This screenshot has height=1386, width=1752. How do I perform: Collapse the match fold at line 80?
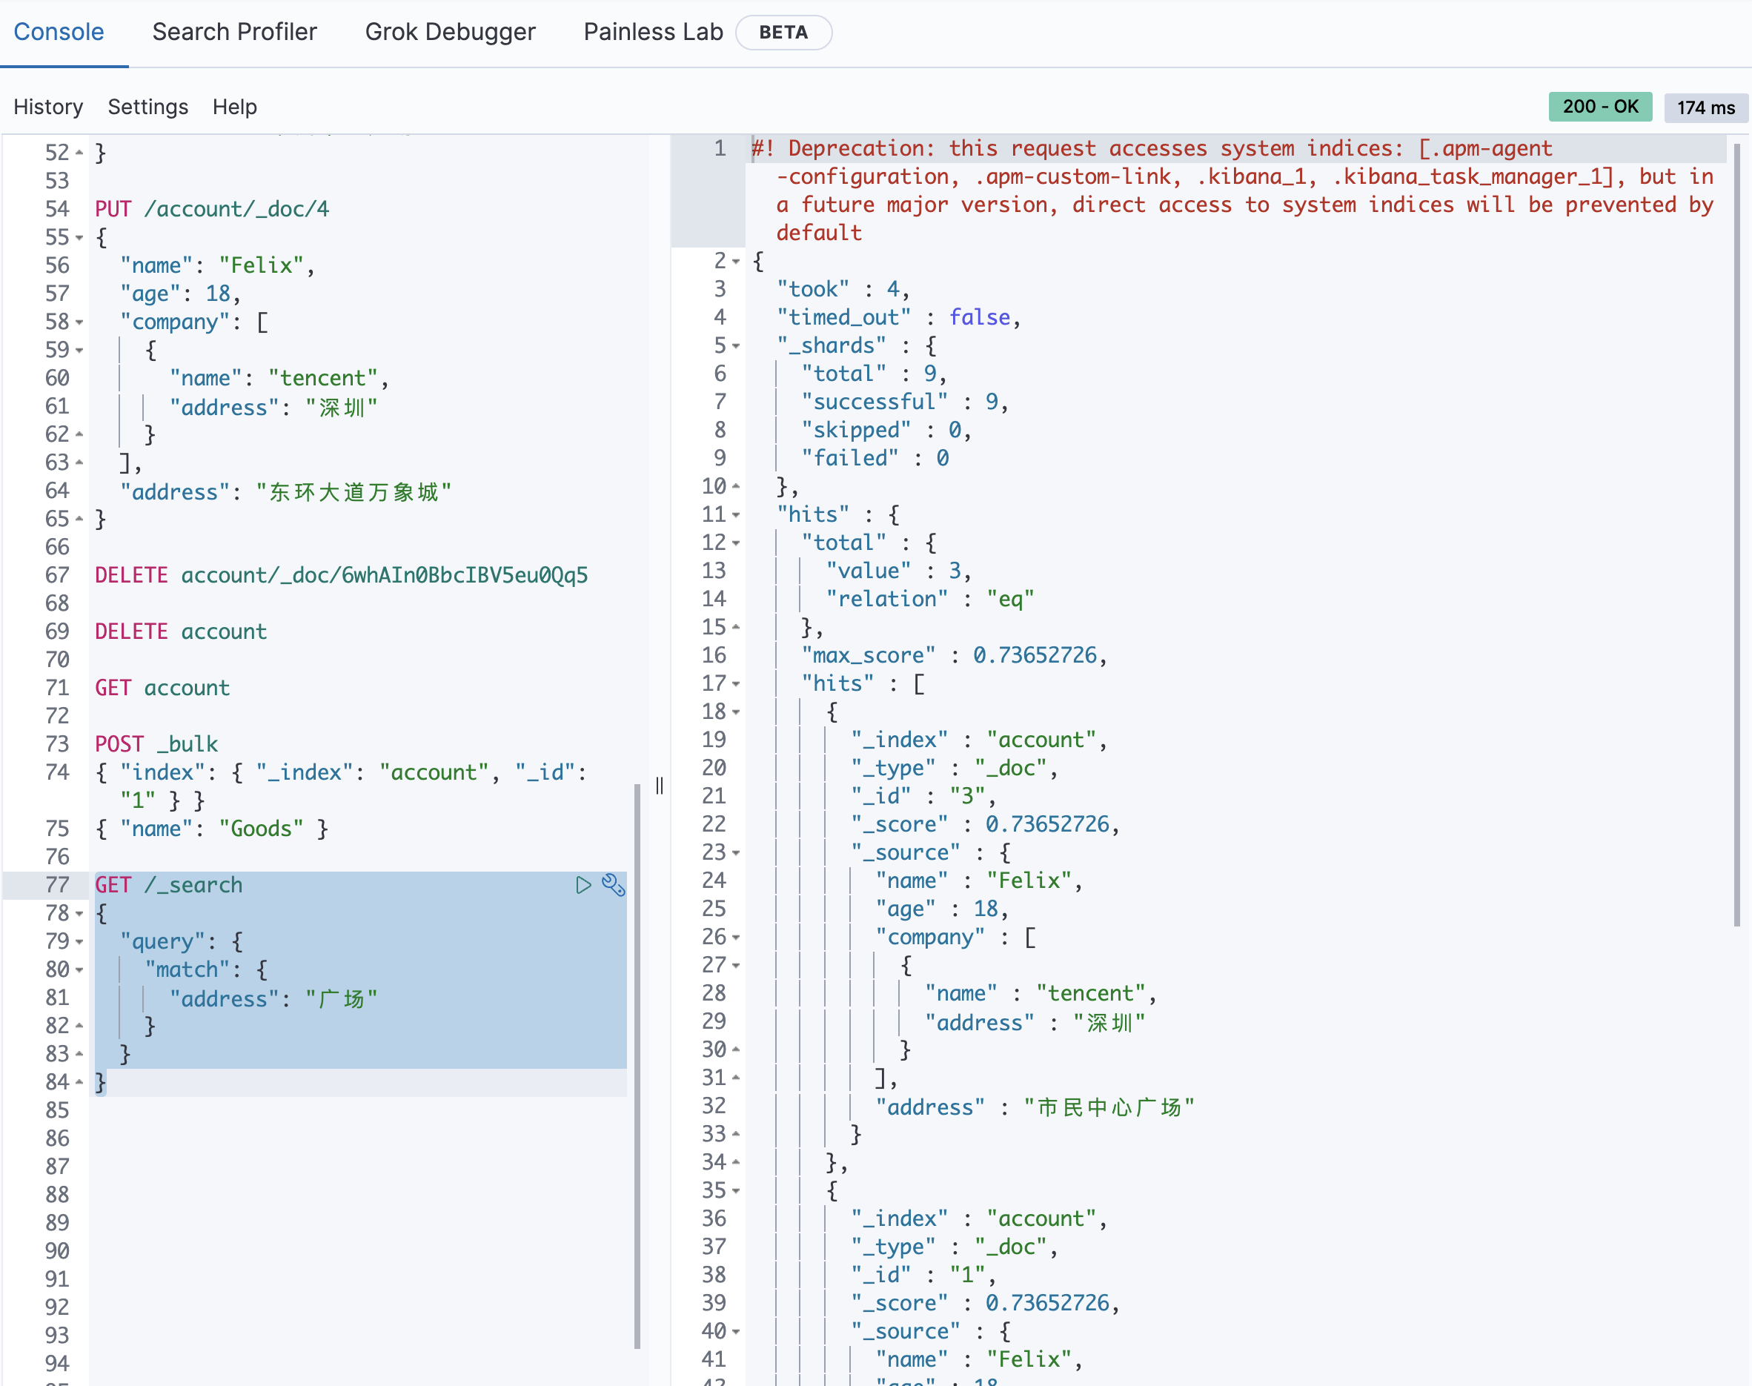(x=79, y=969)
